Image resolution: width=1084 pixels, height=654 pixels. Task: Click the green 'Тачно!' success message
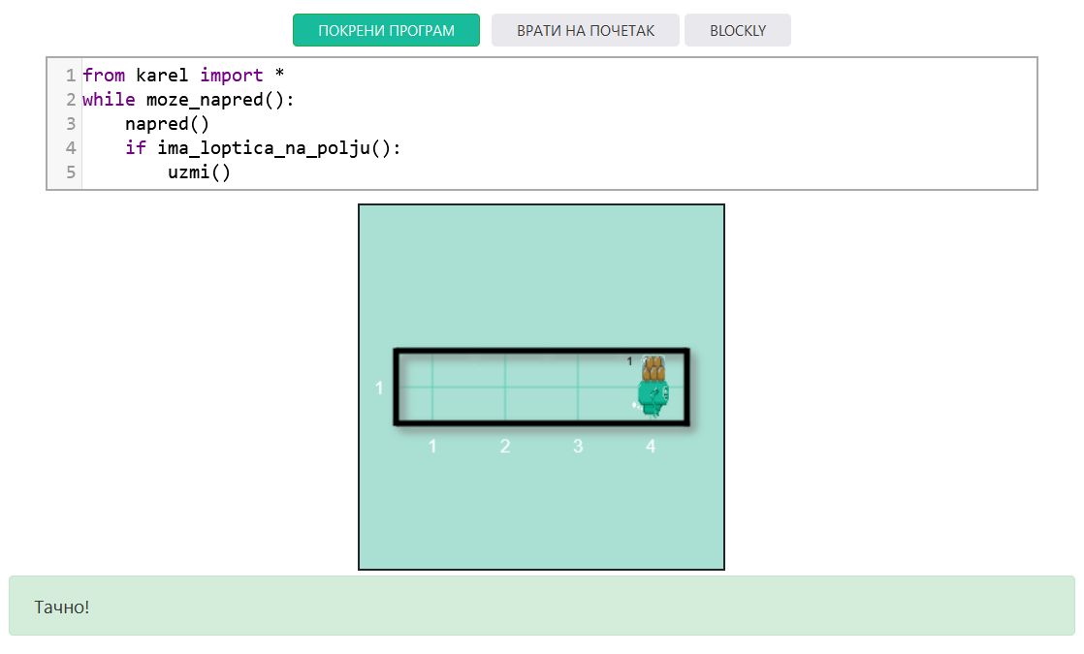pos(541,607)
